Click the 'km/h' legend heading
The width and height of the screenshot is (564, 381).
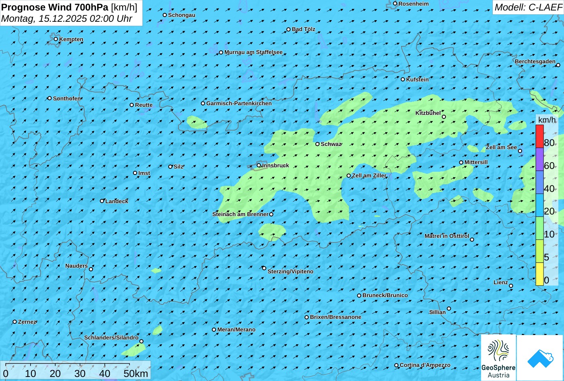[x=547, y=120]
